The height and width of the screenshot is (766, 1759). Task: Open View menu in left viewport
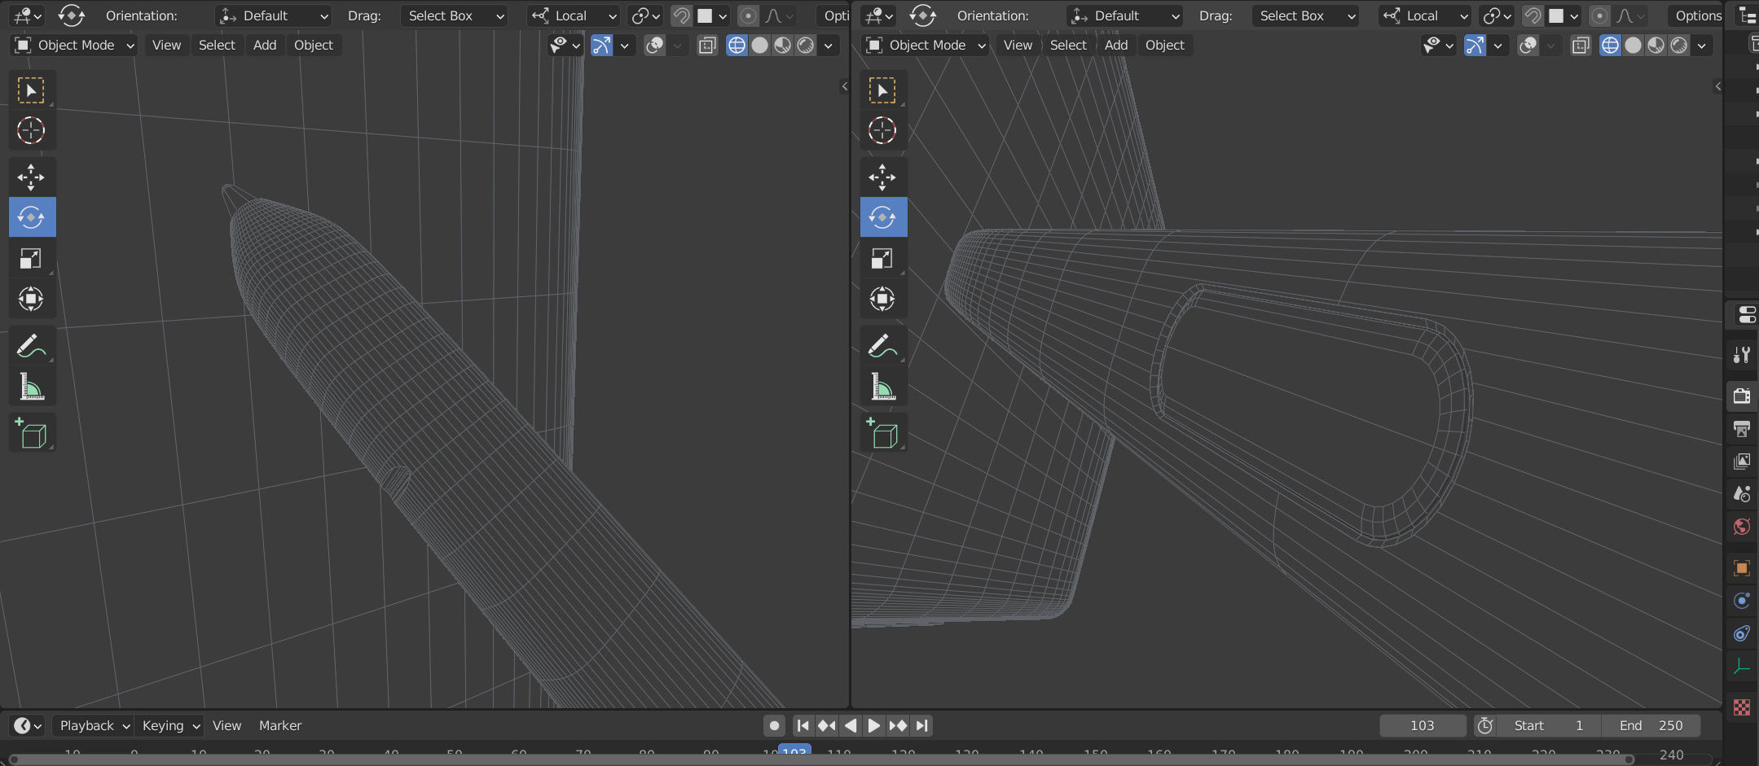point(166,46)
